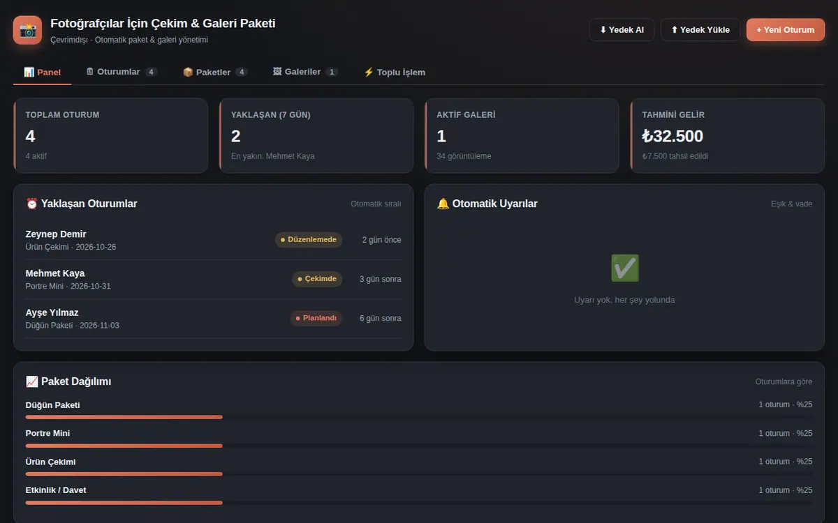Click the 'En yakın: Mehmet Kaya' text

(x=273, y=156)
